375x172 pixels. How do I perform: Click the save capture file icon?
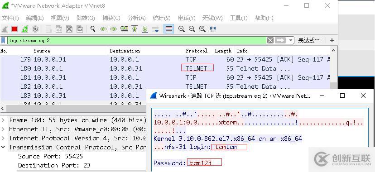tap(59, 29)
